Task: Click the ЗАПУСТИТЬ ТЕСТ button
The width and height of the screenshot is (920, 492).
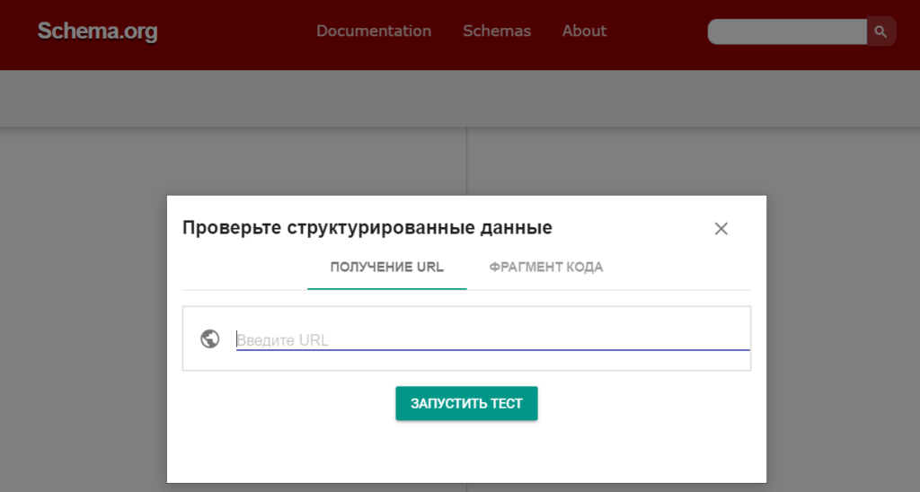Action: pos(466,403)
